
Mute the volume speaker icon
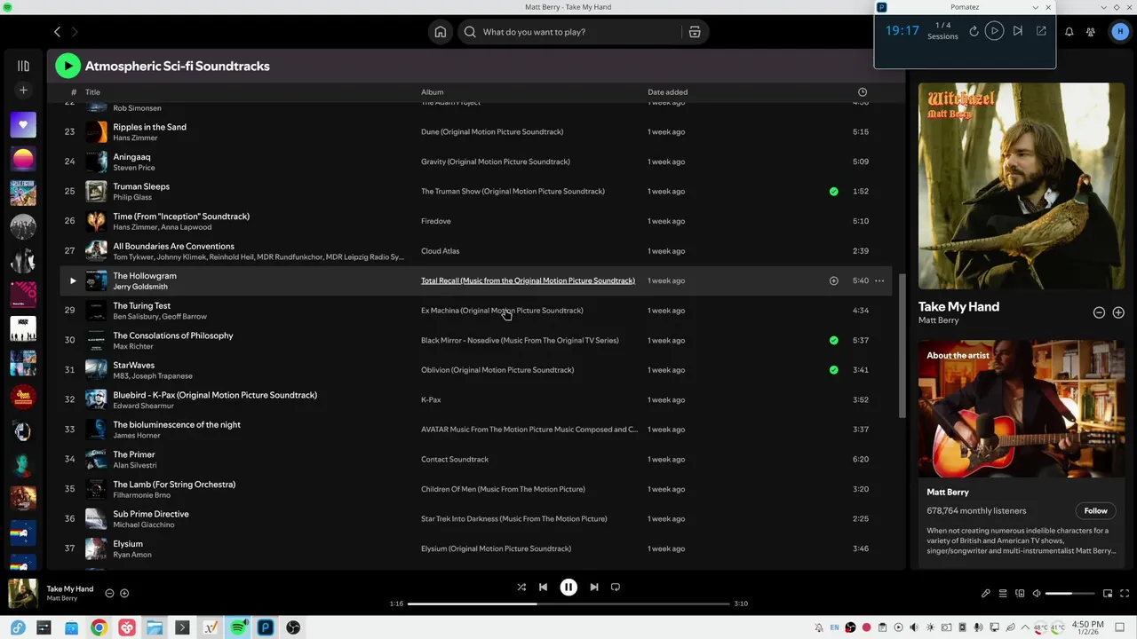click(x=1037, y=593)
